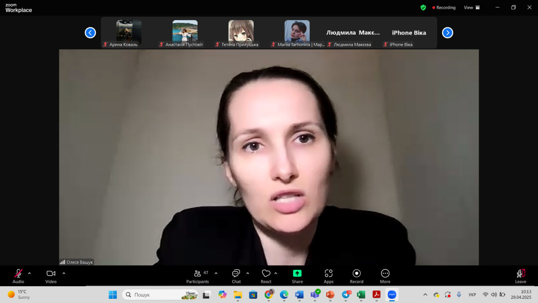Open the clock and calendar 10:13

521,295
